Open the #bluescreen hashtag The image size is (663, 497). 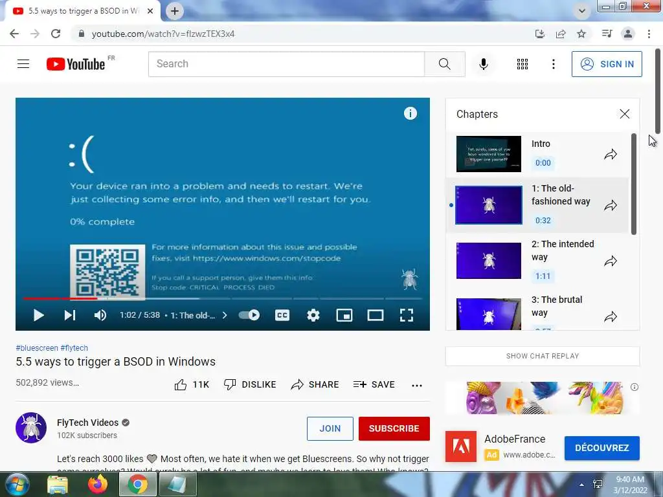(x=37, y=348)
